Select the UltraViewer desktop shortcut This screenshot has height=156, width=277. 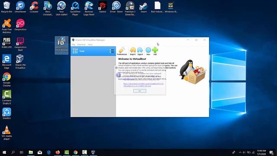click(20, 7)
